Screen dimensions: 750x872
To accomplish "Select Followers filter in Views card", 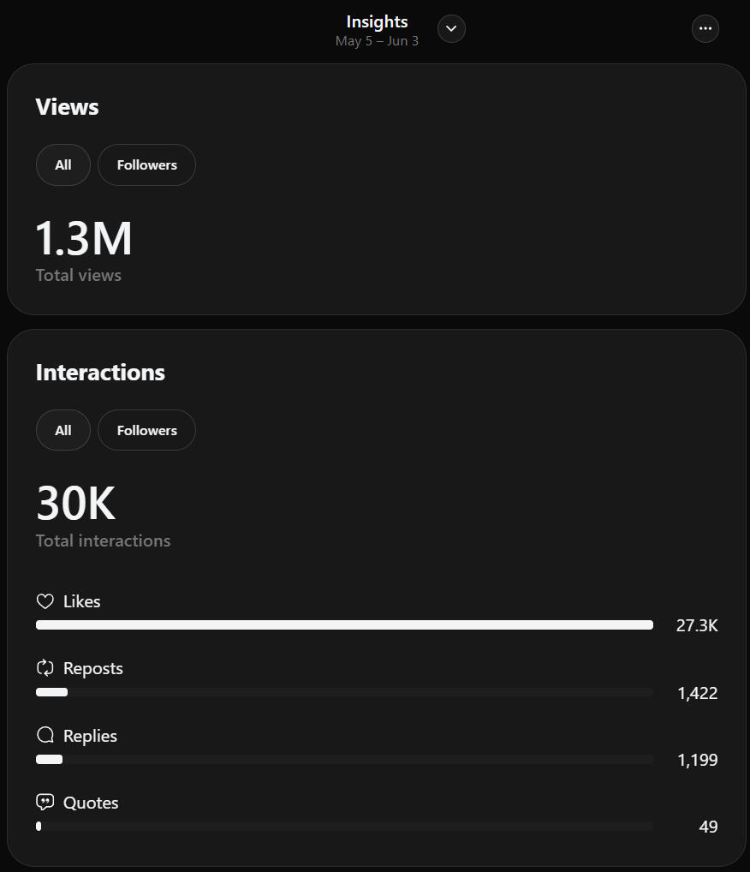I will click(x=146, y=164).
